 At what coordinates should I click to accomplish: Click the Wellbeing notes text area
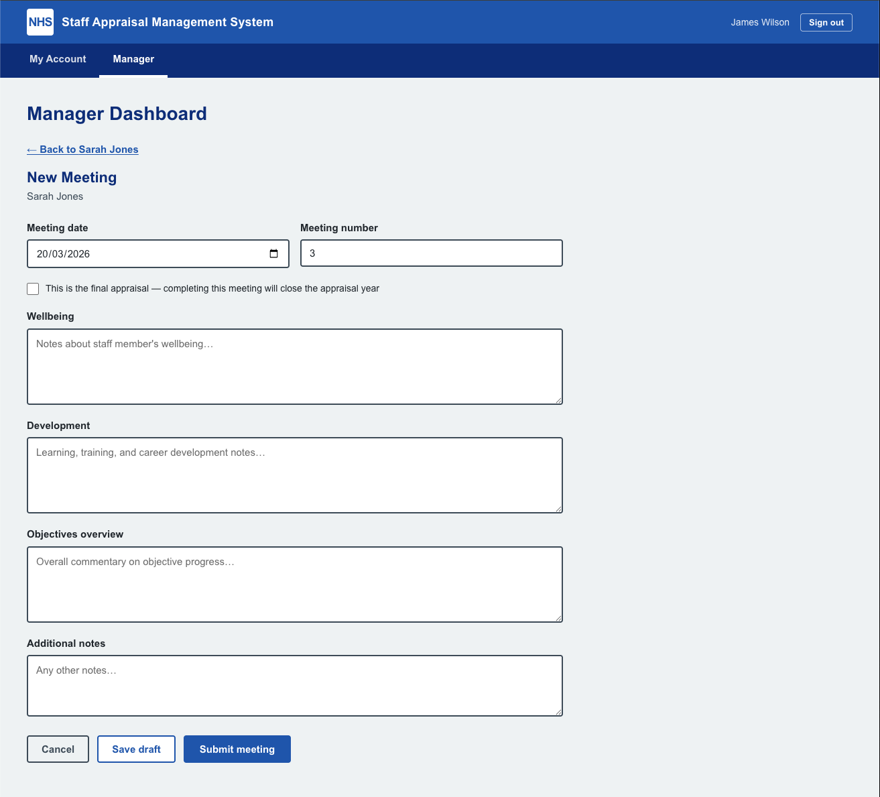294,367
